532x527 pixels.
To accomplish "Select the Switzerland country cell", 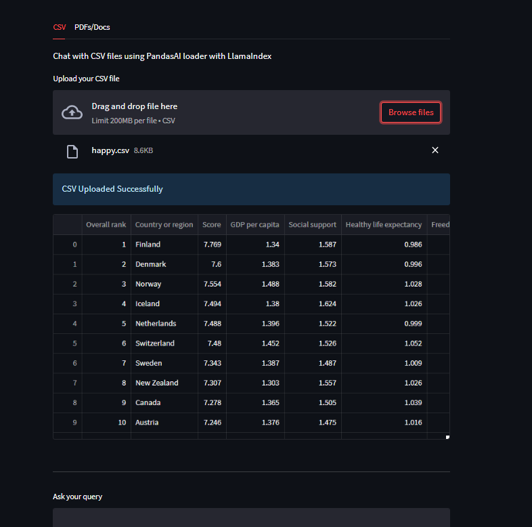I will [164, 343].
